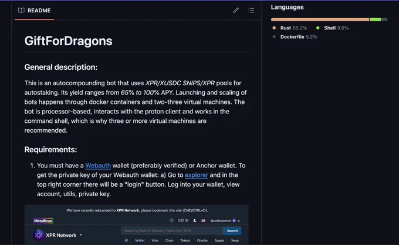Click the XPR Network atom logo

click(x=39, y=235)
